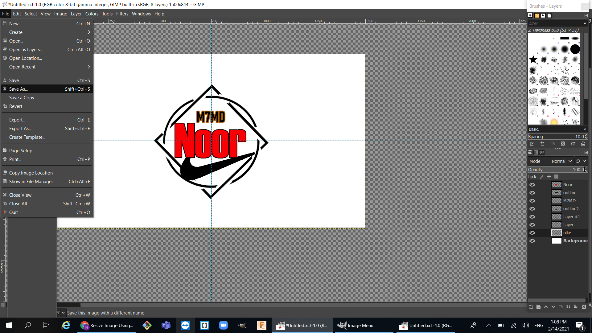
Task: Lower the layer with down arrow
Action: (x=553, y=307)
